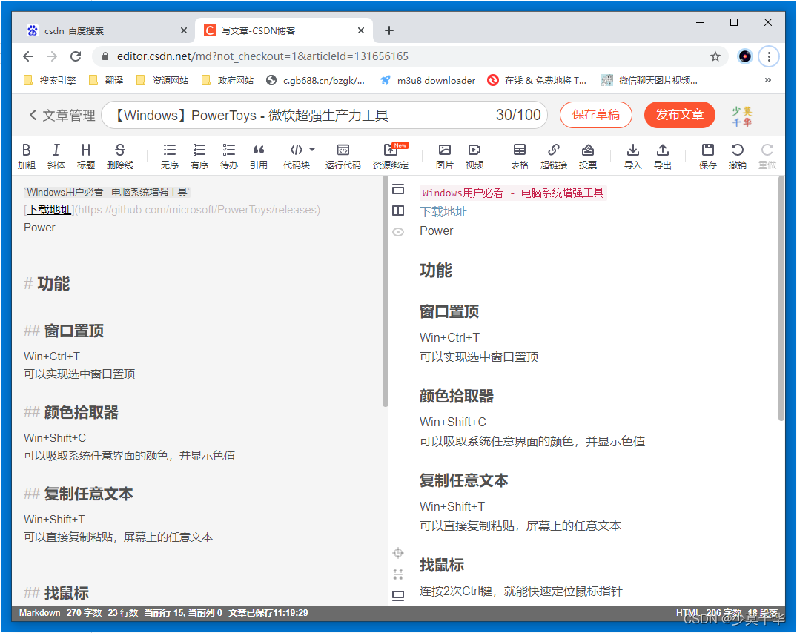Open 政府网站 bookmark folder
The width and height of the screenshot is (797, 633).
coord(227,80)
